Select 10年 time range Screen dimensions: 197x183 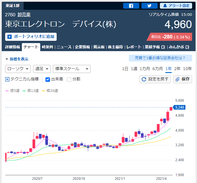click(x=187, y=69)
